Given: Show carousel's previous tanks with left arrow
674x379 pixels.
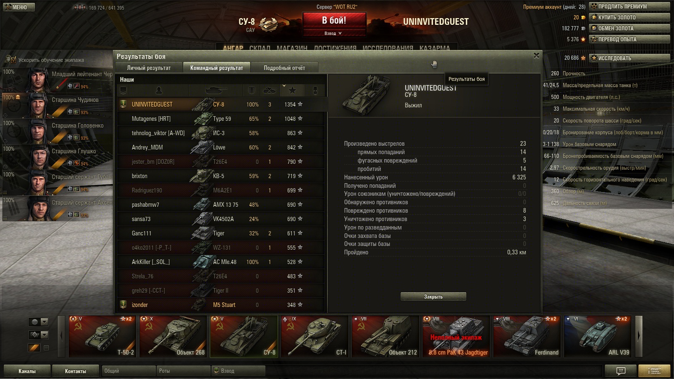Looking at the screenshot, I should (x=62, y=336).
